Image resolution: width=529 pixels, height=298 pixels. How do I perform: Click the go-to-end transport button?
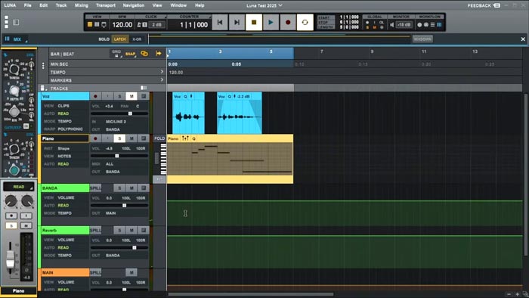point(237,22)
